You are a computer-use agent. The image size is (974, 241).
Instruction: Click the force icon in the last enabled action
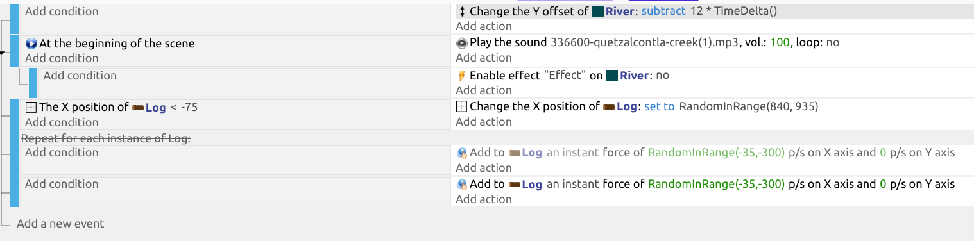462,185
